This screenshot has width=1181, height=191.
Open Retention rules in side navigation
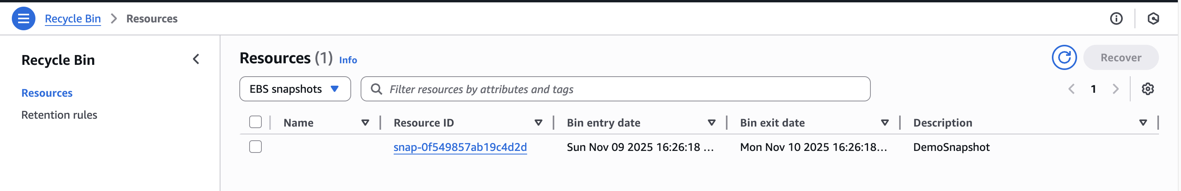click(59, 115)
